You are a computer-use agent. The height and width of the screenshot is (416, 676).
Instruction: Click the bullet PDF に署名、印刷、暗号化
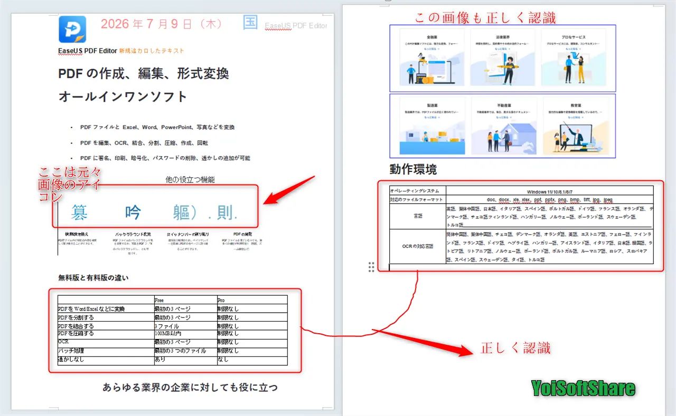pos(165,158)
